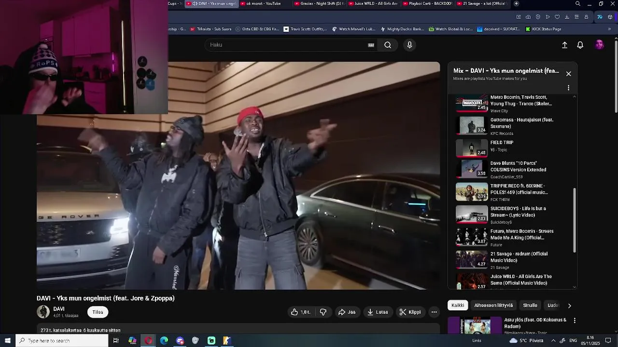Open TVkaista - Sub Suora bookmark

click(211, 29)
